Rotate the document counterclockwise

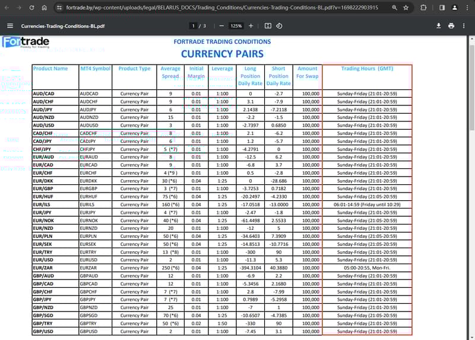[x=279, y=26]
